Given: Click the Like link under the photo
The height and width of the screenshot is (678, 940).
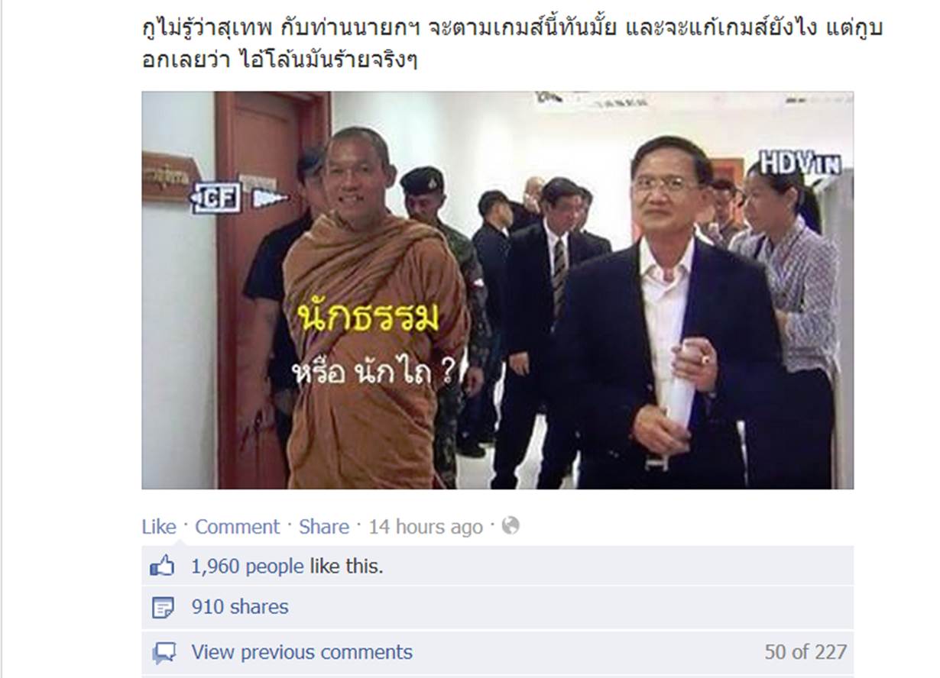Looking at the screenshot, I should 159,527.
